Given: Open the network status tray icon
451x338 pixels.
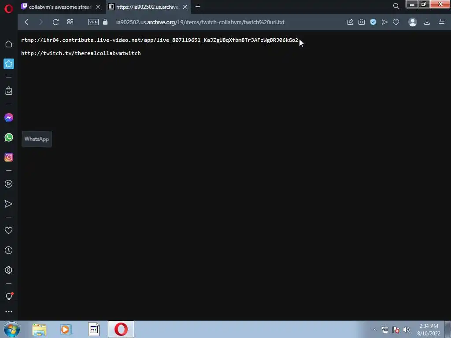Looking at the screenshot, I should coord(385,330).
